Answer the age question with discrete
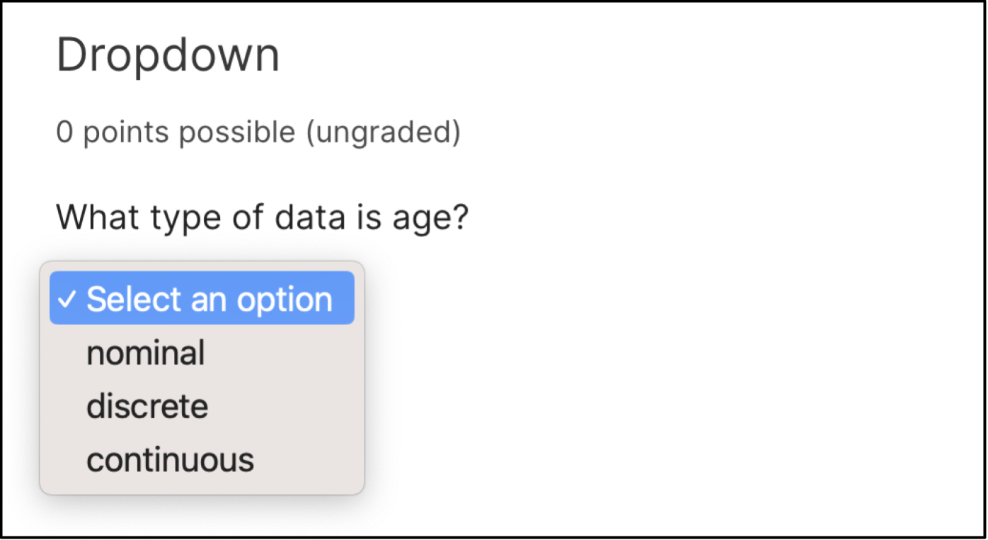The height and width of the screenshot is (540, 988). [147, 406]
